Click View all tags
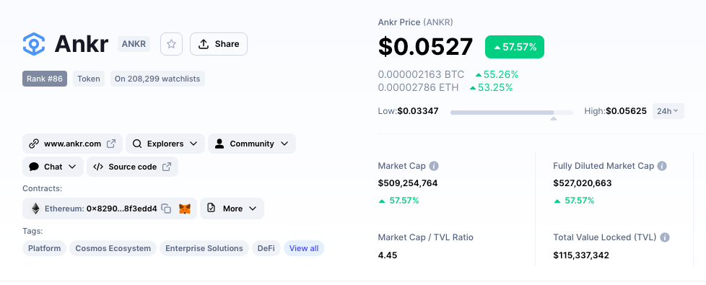Viewport: 706px width, 285px height. 303,248
